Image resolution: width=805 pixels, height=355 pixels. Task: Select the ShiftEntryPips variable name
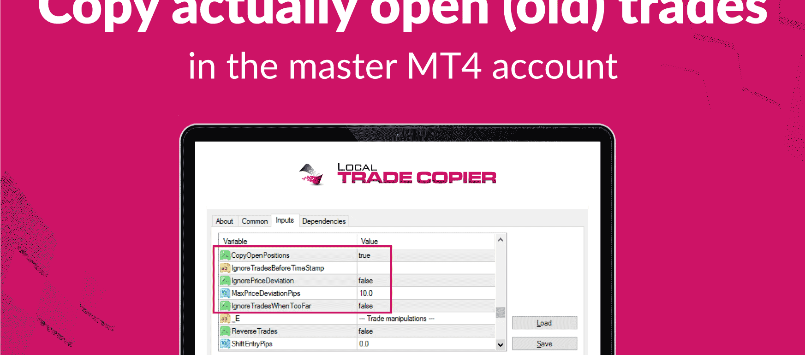[x=252, y=344]
